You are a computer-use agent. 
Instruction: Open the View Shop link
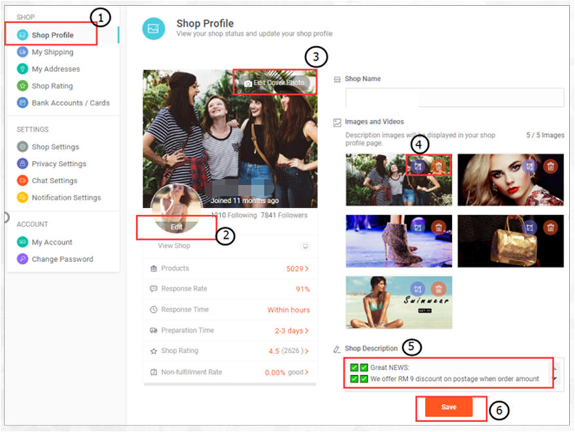pyautogui.click(x=174, y=245)
